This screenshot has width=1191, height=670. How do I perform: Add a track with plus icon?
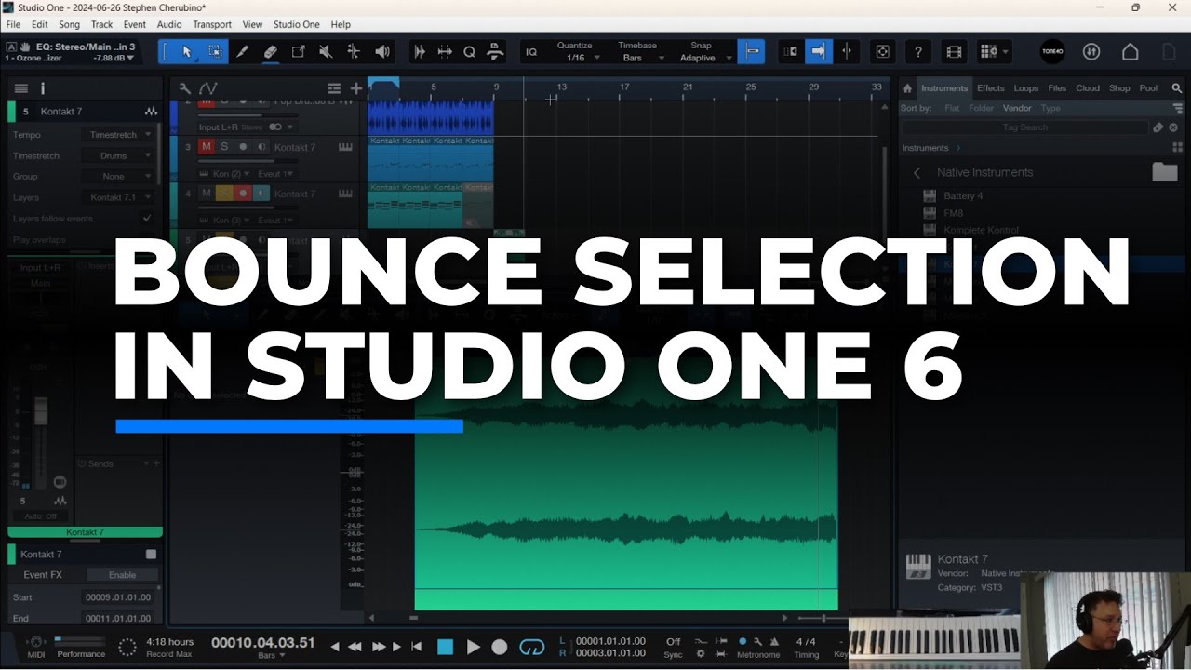(x=355, y=88)
